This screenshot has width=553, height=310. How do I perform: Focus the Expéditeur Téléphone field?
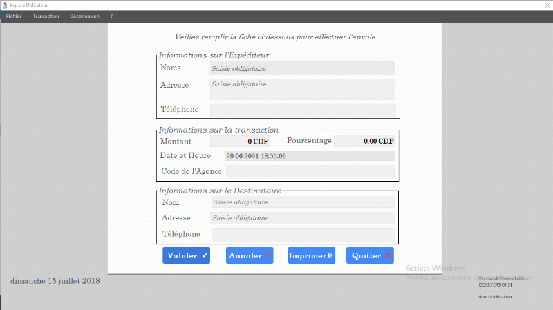pos(303,110)
